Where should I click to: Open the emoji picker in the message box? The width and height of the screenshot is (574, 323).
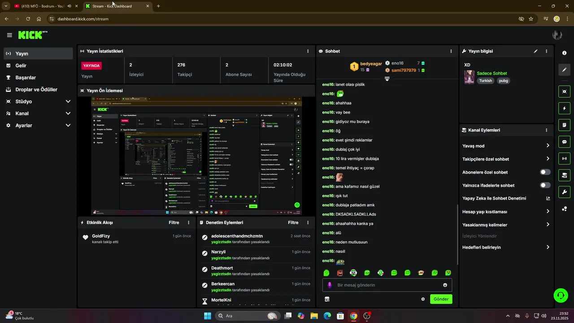(445, 285)
